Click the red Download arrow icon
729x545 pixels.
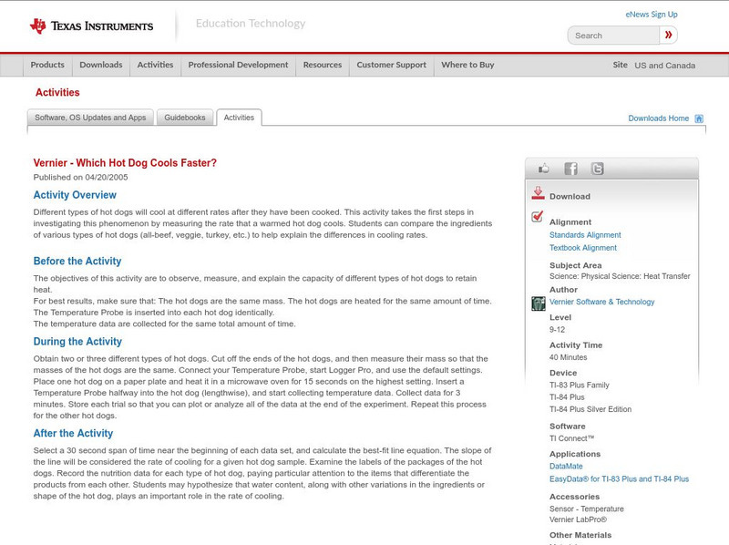(538, 193)
